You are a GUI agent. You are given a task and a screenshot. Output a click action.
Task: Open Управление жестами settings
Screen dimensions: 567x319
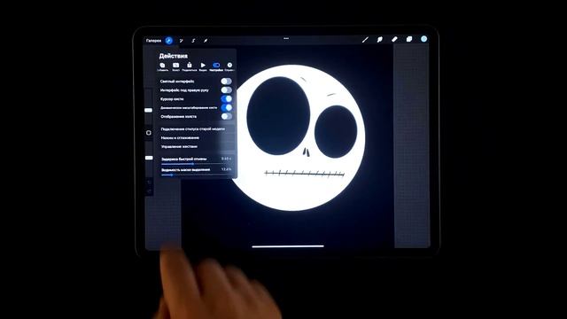(197, 146)
